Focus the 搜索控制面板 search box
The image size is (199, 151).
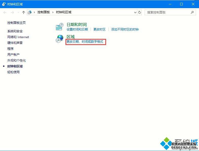point(170,12)
